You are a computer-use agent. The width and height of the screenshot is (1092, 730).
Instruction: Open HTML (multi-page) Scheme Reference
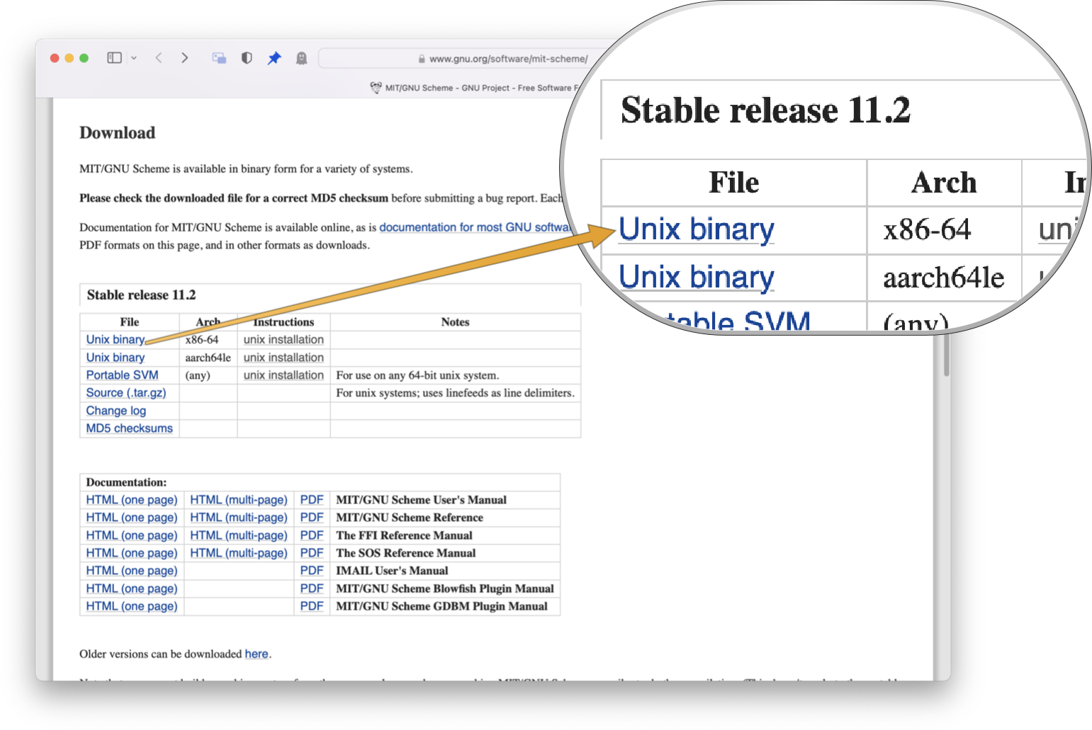pyautogui.click(x=239, y=518)
